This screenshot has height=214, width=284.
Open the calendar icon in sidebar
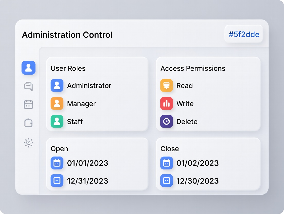pos(29,104)
